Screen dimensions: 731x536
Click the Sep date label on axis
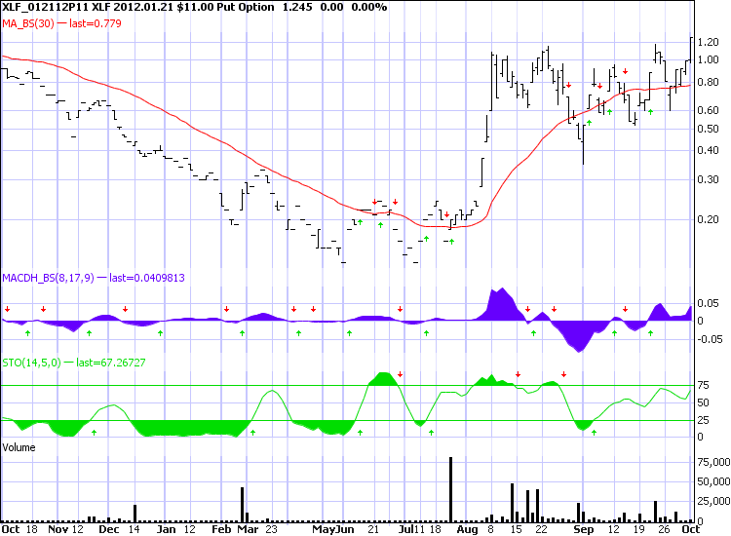point(583,529)
